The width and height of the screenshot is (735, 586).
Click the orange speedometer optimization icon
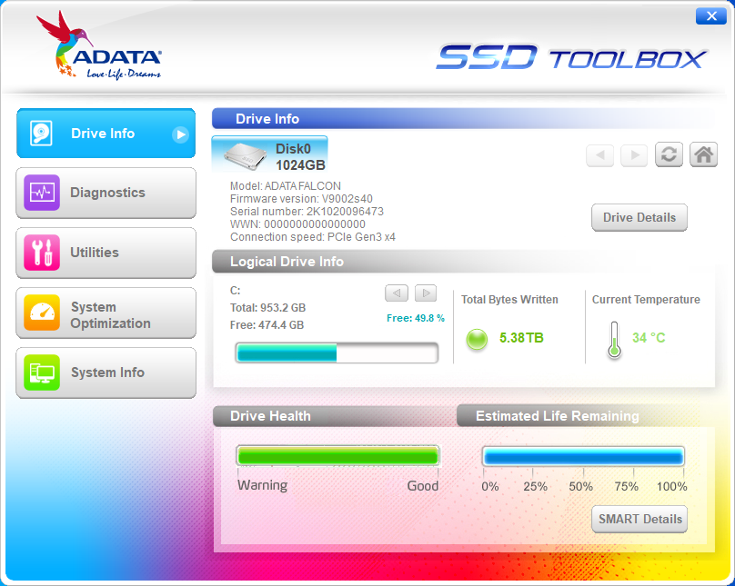pos(42,313)
